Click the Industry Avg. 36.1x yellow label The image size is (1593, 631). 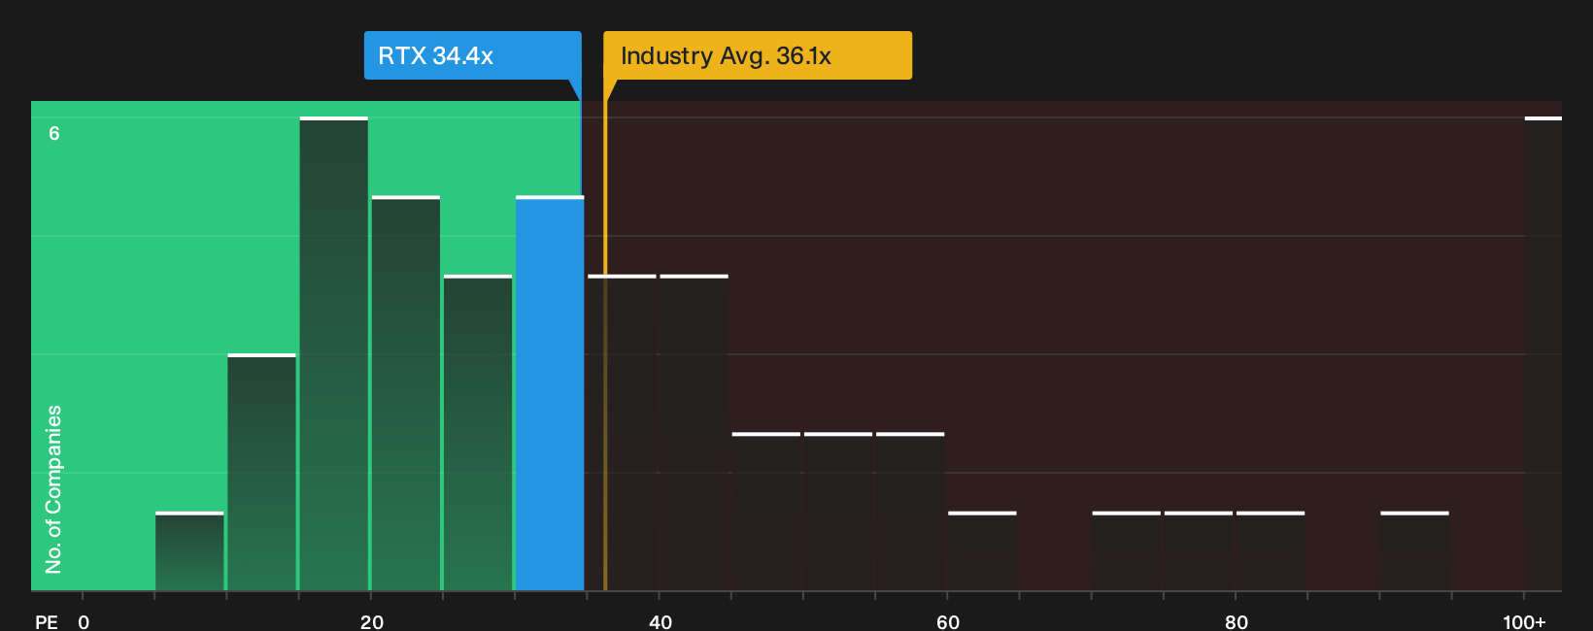coord(758,55)
